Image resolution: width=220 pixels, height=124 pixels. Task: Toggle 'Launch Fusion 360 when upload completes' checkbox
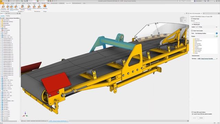192,114
